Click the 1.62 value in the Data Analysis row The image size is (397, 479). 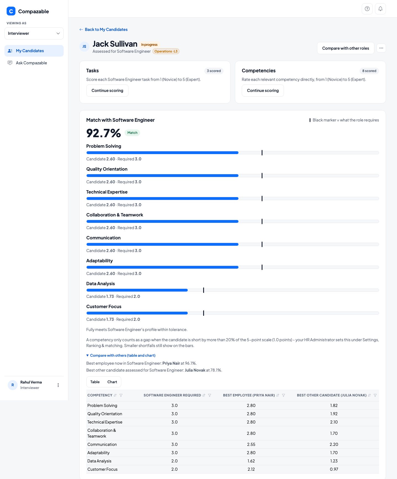tap(251, 461)
